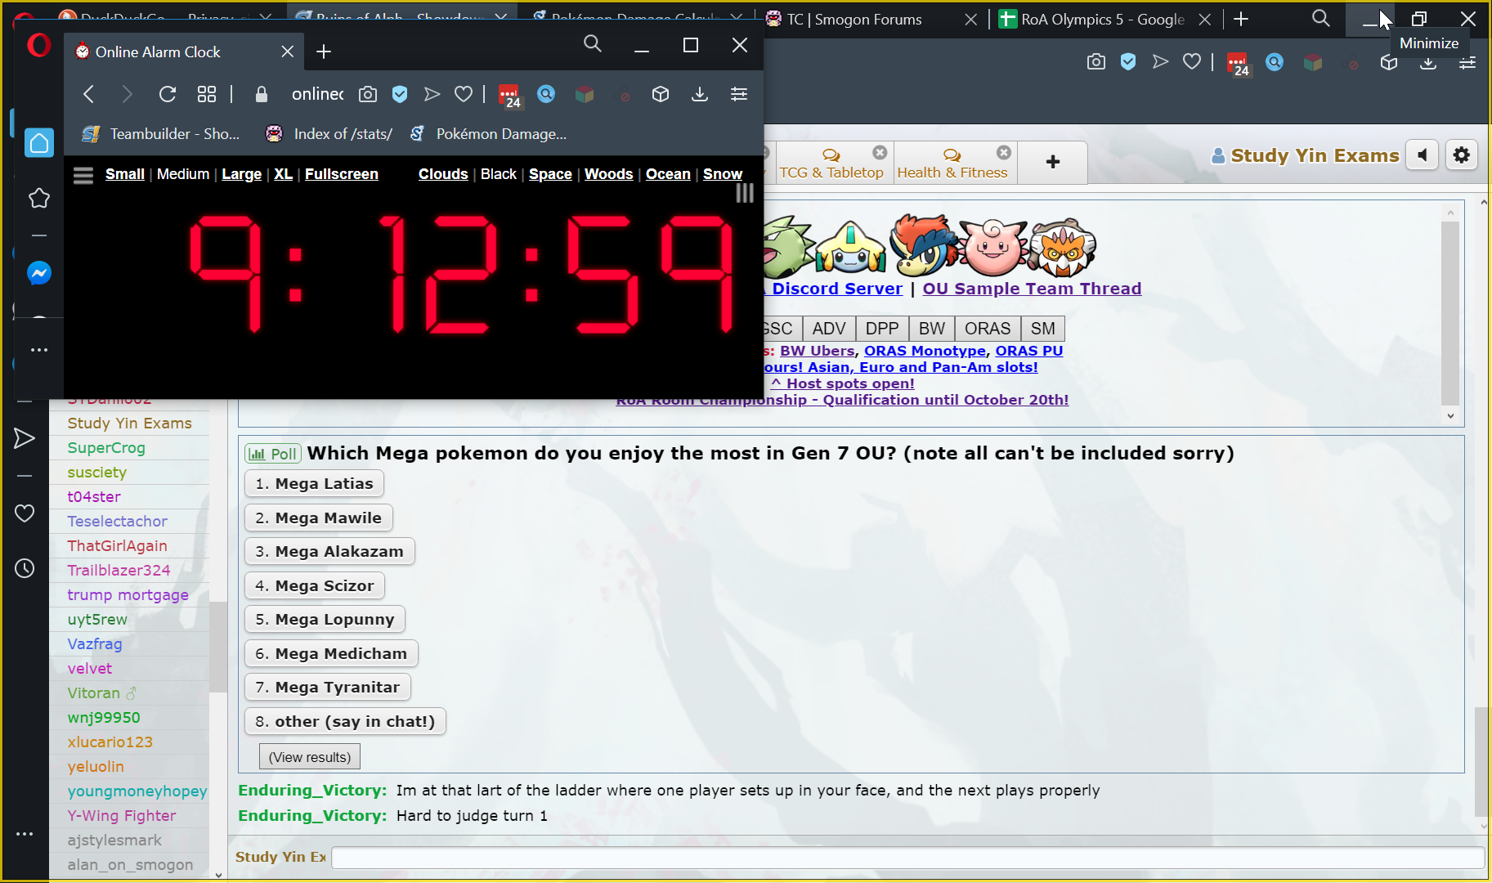Click search tabs magnifier in main window
Screen dimensions: 1492x883
click(1321, 18)
